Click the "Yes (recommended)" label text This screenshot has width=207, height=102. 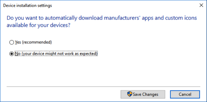click(33, 42)
